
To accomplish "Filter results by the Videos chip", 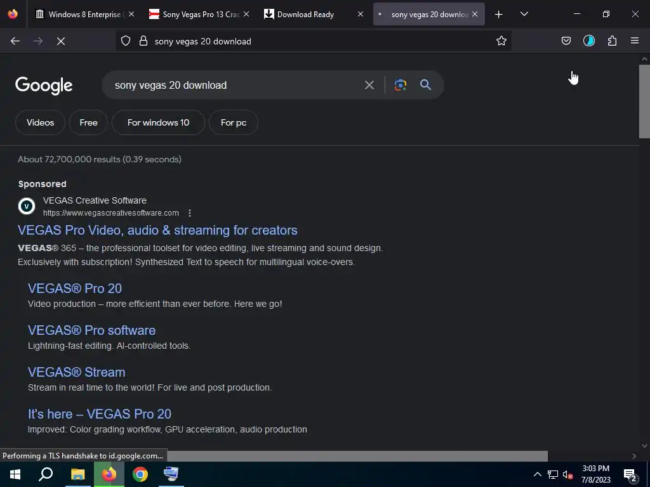I will 40,122.
